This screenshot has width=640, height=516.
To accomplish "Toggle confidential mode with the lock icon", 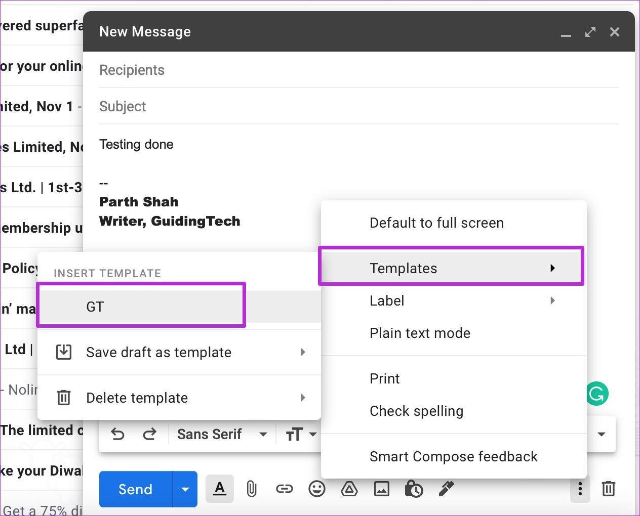I will 414,489.
